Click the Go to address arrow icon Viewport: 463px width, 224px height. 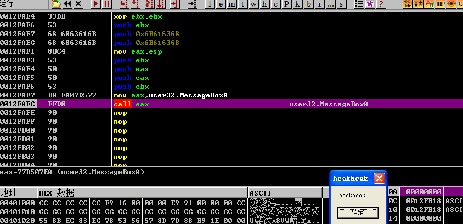(x=192, y=4)
